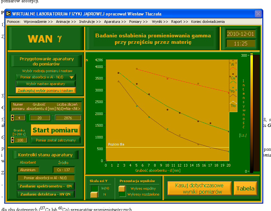Select the Pb legend plot icon

click(x=233, y=95)
